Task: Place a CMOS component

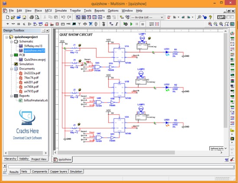Action: point(41,24)
